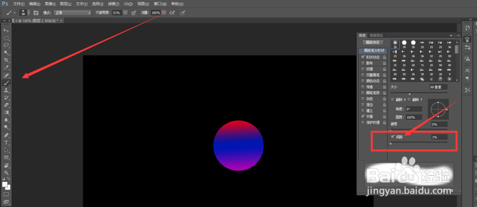Screen dimensions: 477x207
Task: Select the Eyedropper tool
Action: (x=6, y=68)
